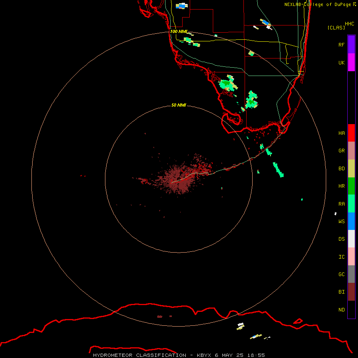Click the [CLAS] label

tap(336, 27)
